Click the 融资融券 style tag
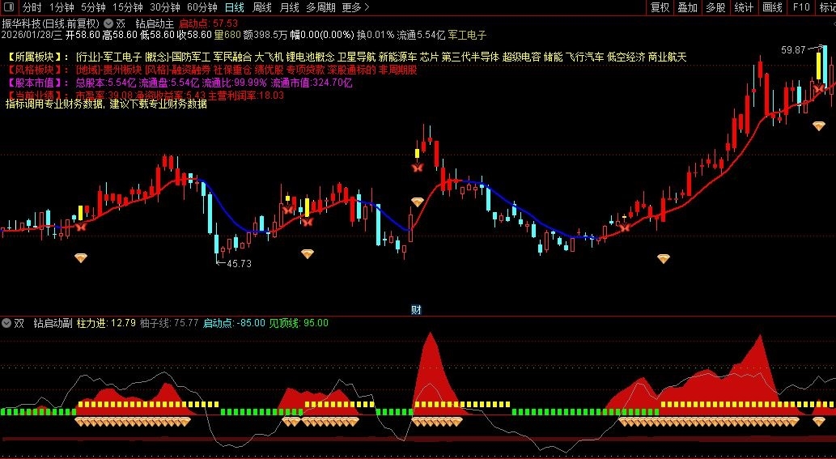 pos(192,70)
